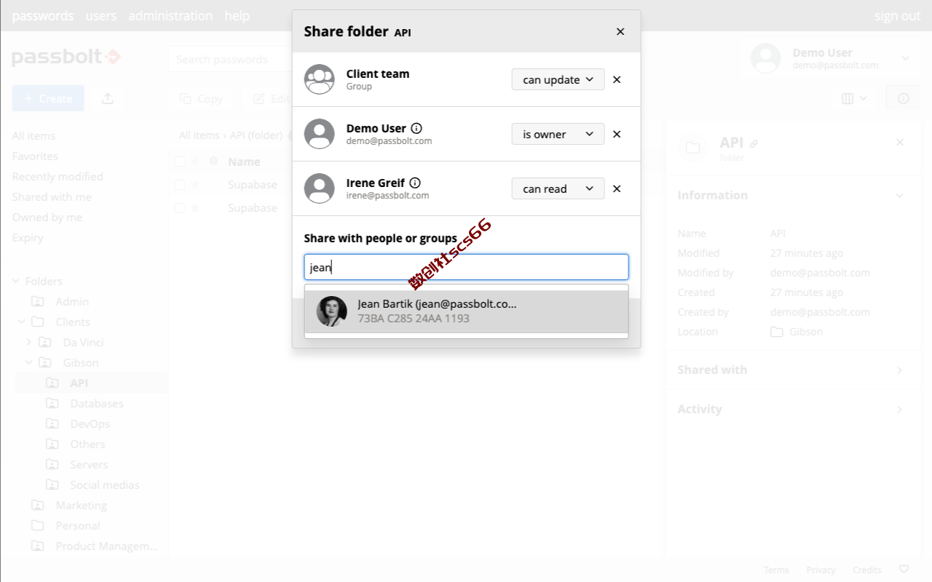
Task: Show Demo User info tooltip icon
Action: coord(416,128)
